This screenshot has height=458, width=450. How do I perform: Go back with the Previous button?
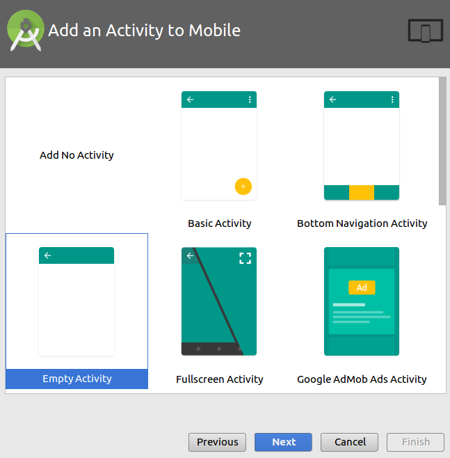tap(217, 442)
